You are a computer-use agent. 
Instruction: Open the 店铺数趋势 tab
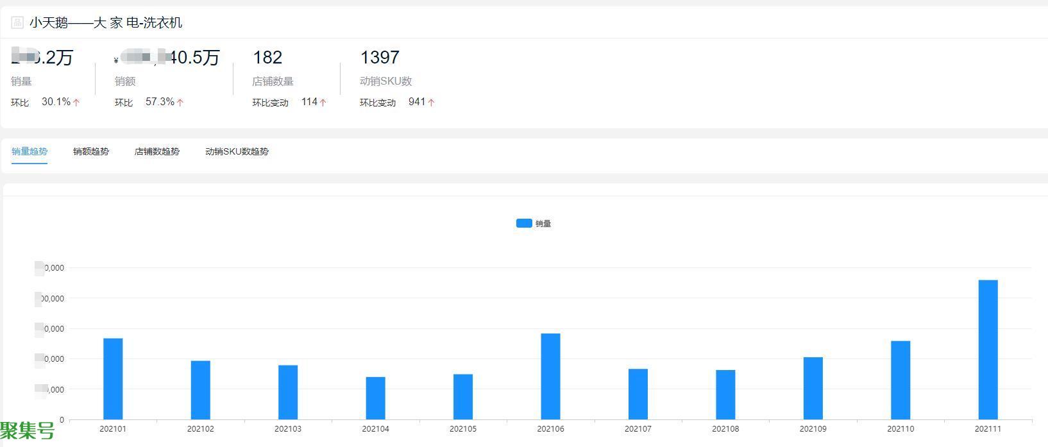point(157,151)
